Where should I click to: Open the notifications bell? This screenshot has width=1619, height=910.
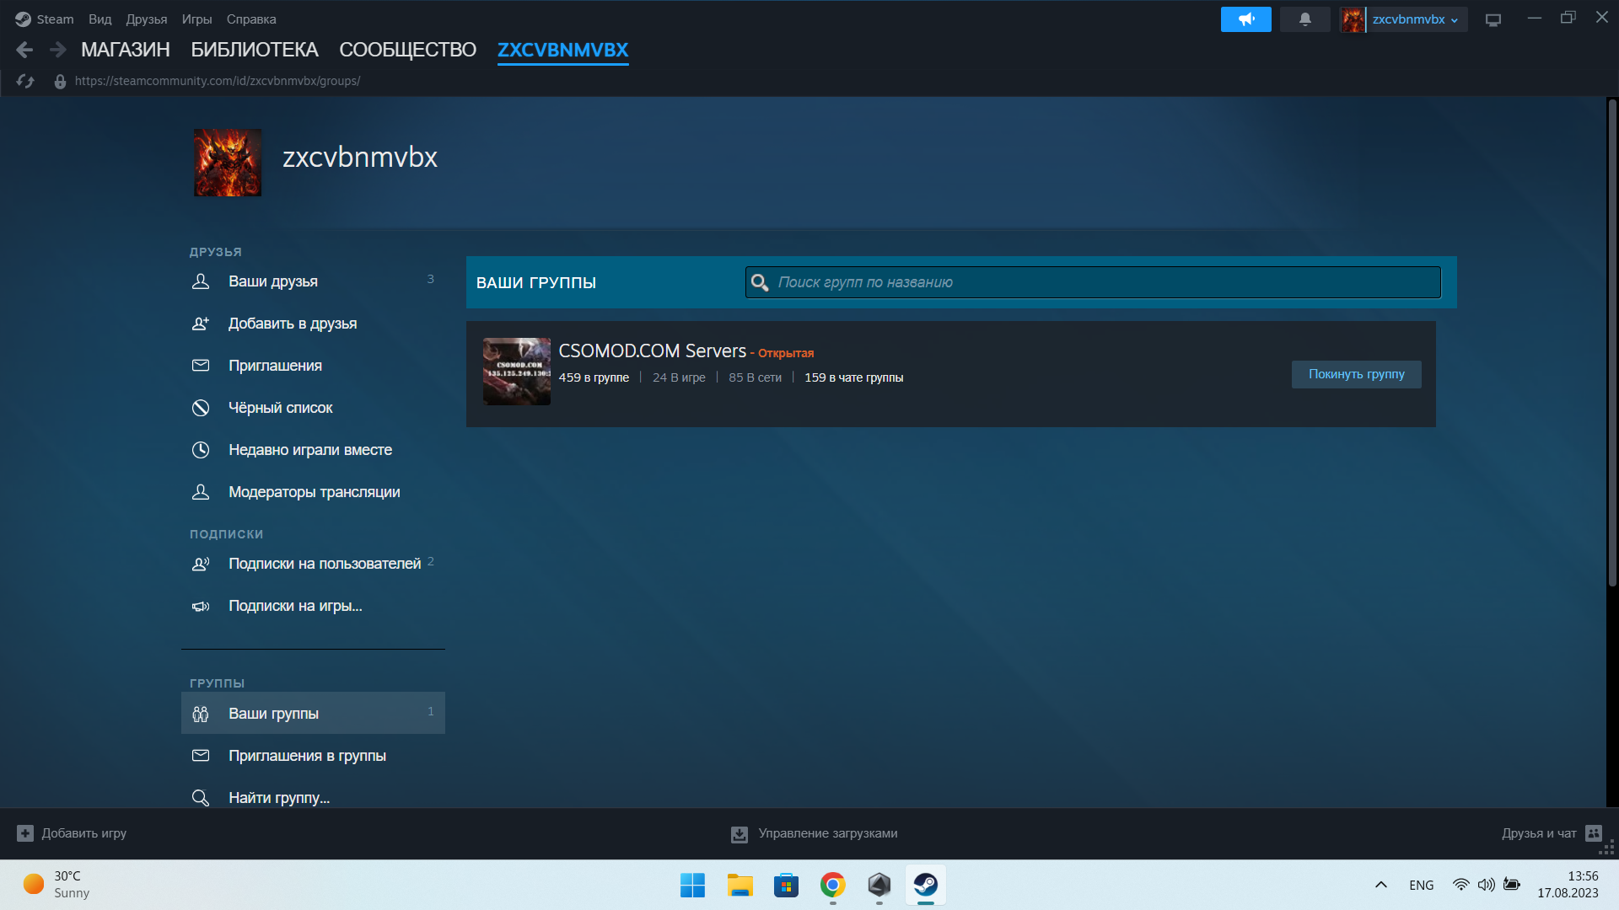pyautogui.click(x=1304, y=19)
